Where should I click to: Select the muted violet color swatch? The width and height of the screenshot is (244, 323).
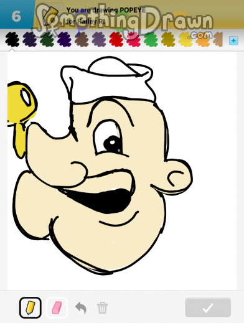coord(99,39)
